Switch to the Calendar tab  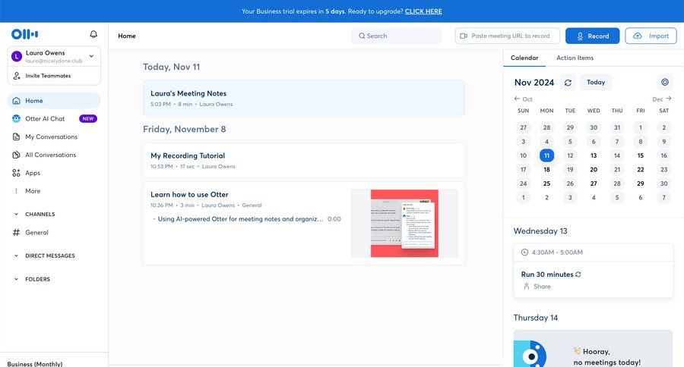coord(524,58)
